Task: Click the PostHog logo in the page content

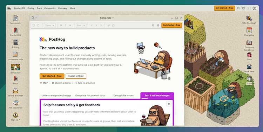Action: coord(52,39)
